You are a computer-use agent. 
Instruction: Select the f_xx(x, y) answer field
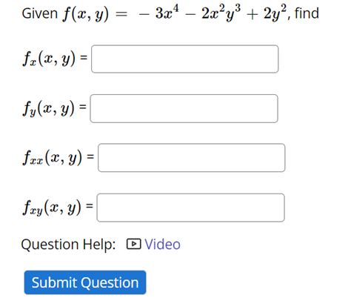pos(192,158)
